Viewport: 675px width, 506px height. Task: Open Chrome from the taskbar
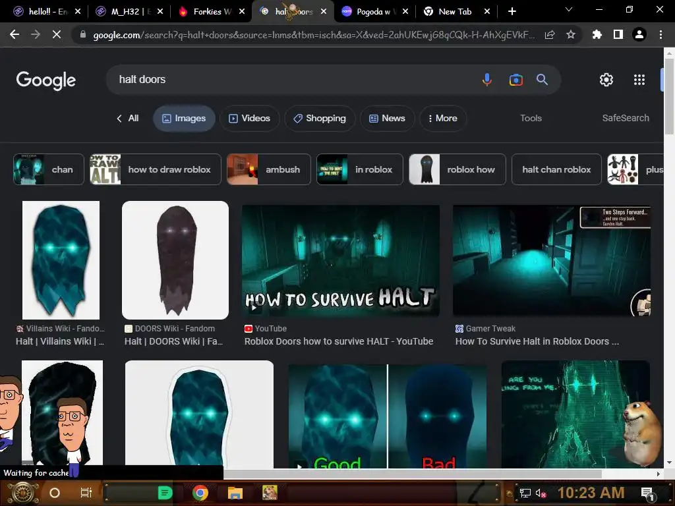[x=200, y=493]
